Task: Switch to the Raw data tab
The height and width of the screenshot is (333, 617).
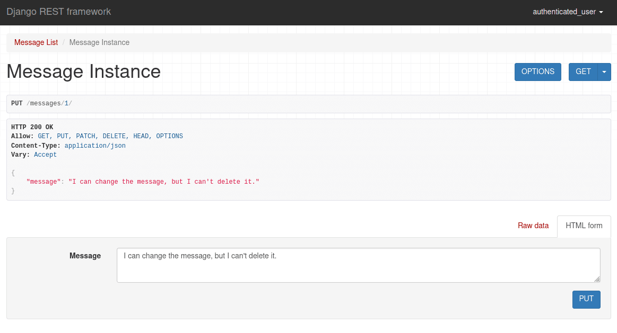Action: [533, 226]
